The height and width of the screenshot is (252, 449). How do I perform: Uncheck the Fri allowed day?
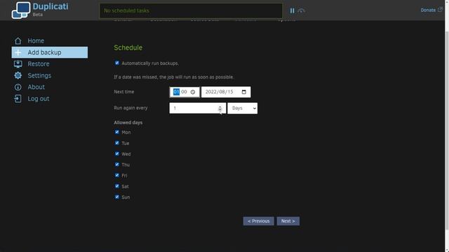point(117,175)
